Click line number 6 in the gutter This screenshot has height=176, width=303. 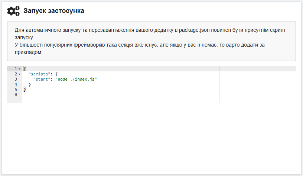tap(16, 95)
